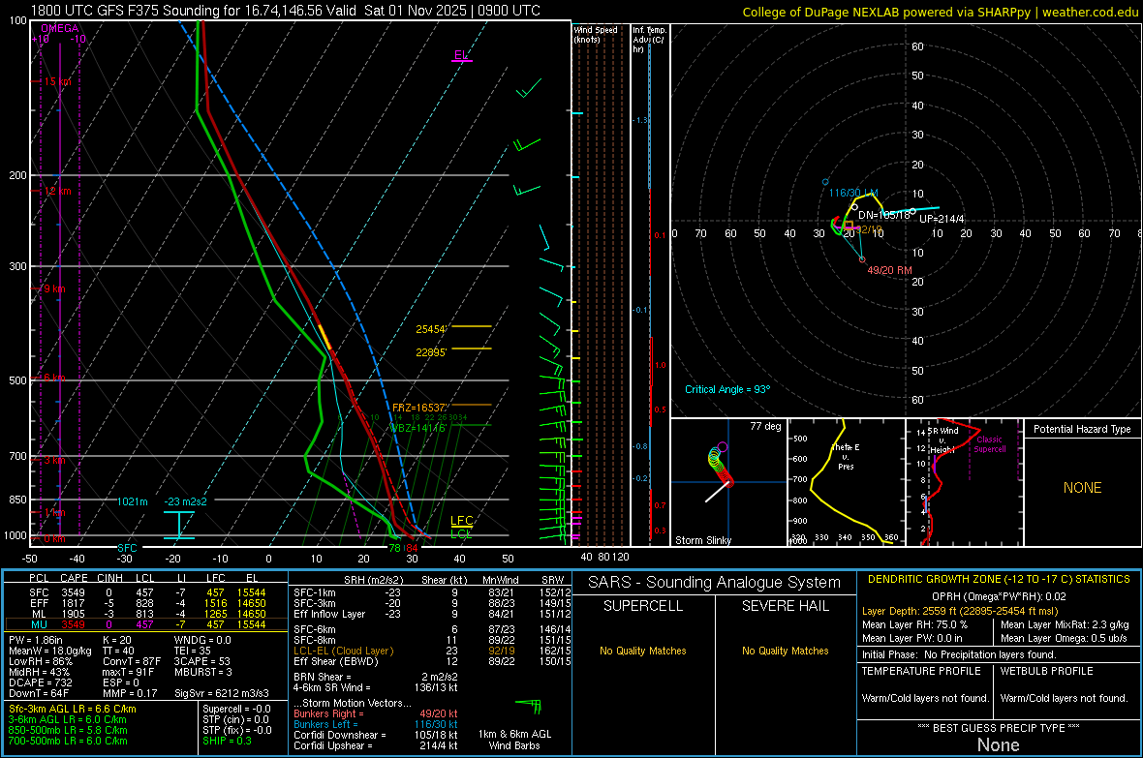The width and height of the screenshot is (1143, 758).
Task: Click the 1021m inflow height label
Action: click(x=132, y=501)
